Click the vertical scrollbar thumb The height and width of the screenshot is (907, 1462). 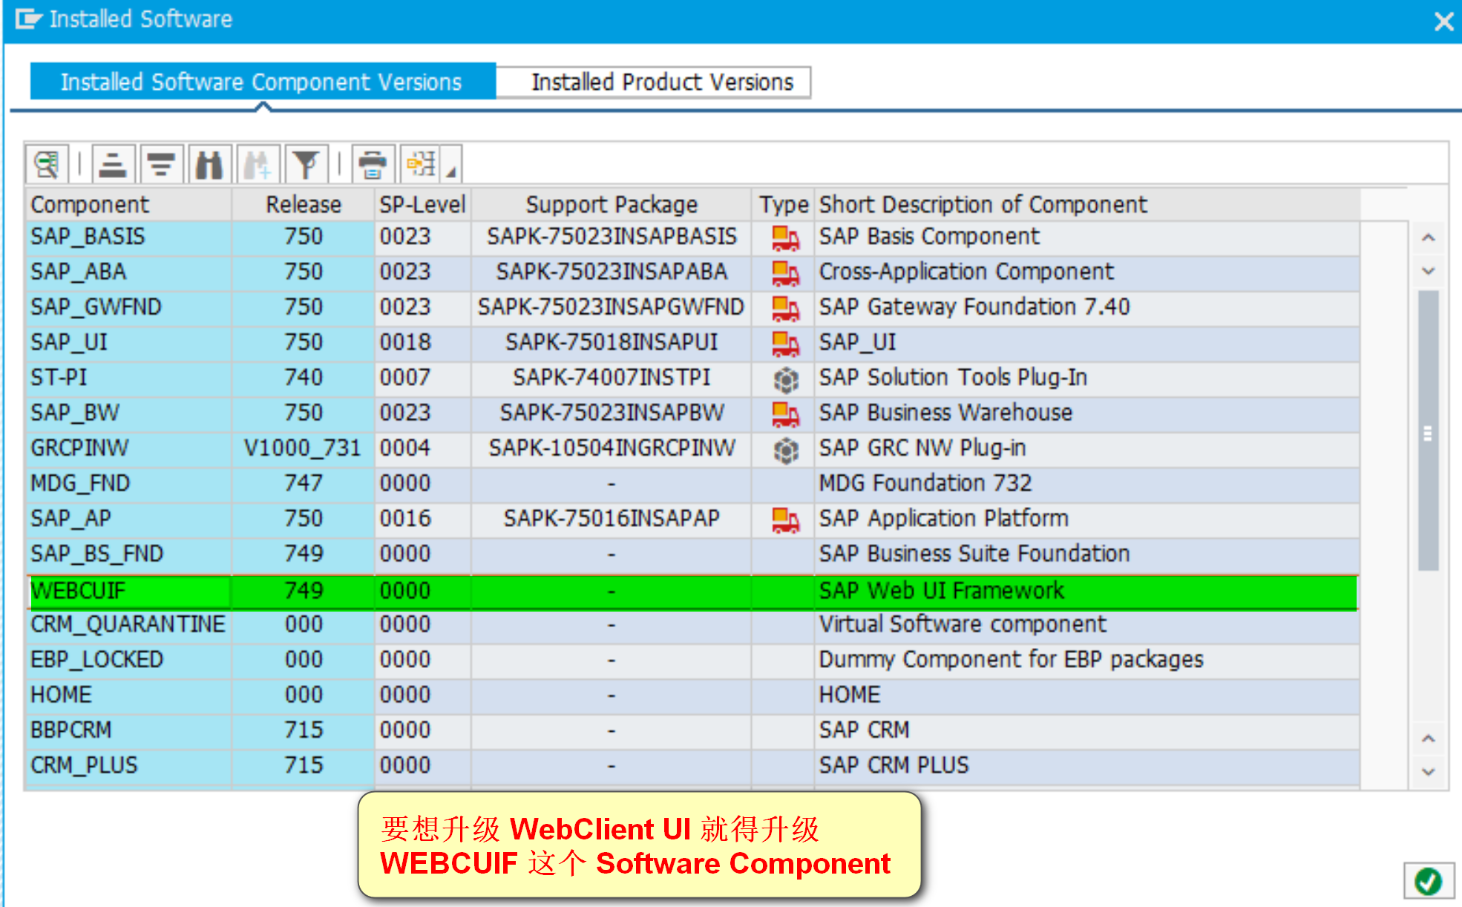[1428, 433]
